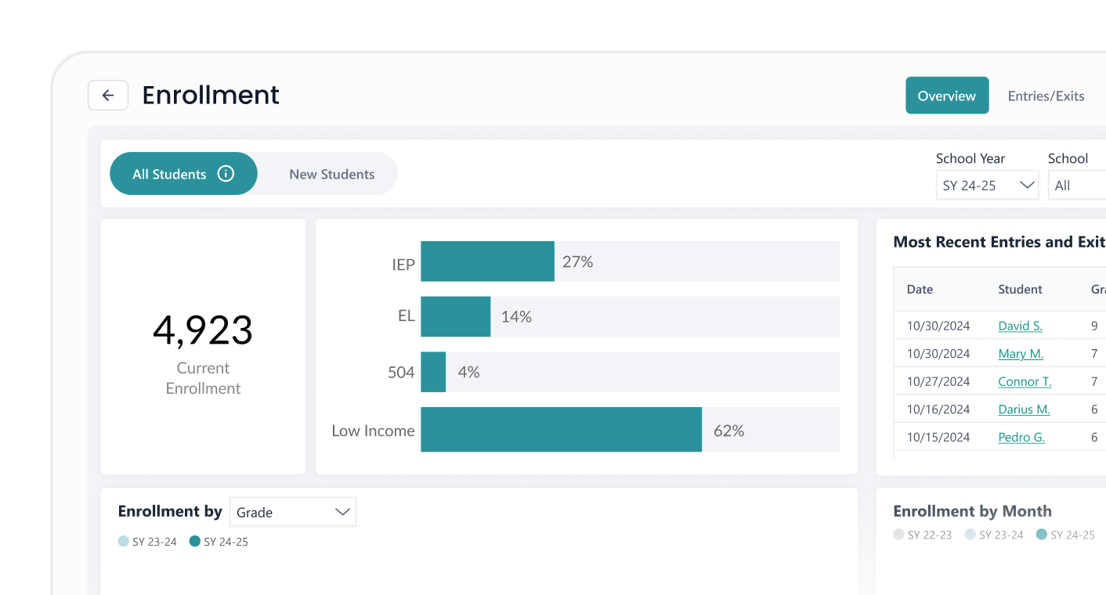Switch to the Entries/Exits tab
Viewport: 1106px width, 595px height.
[x=1046, y=95]
